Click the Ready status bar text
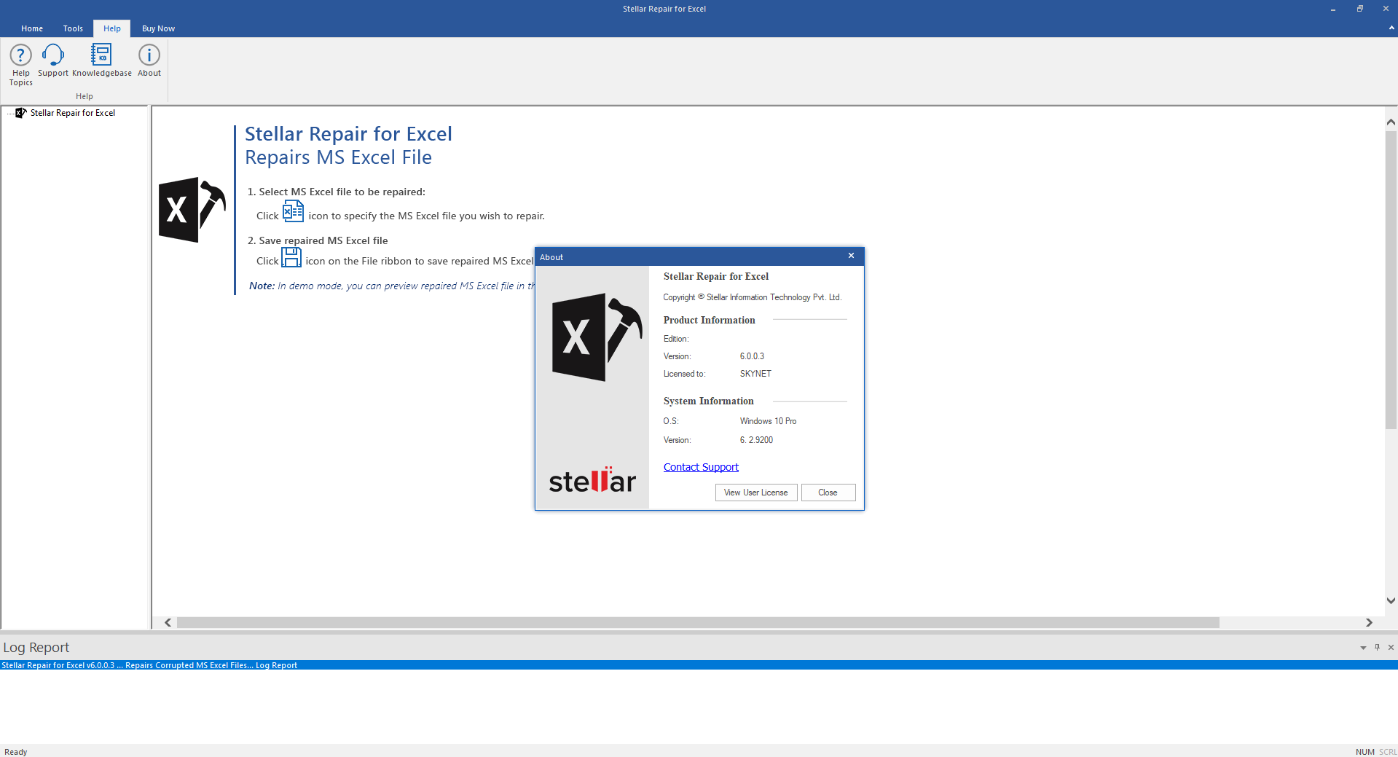Image resolution: width=1398 pixels, height=757 pixels. [16, 752]
